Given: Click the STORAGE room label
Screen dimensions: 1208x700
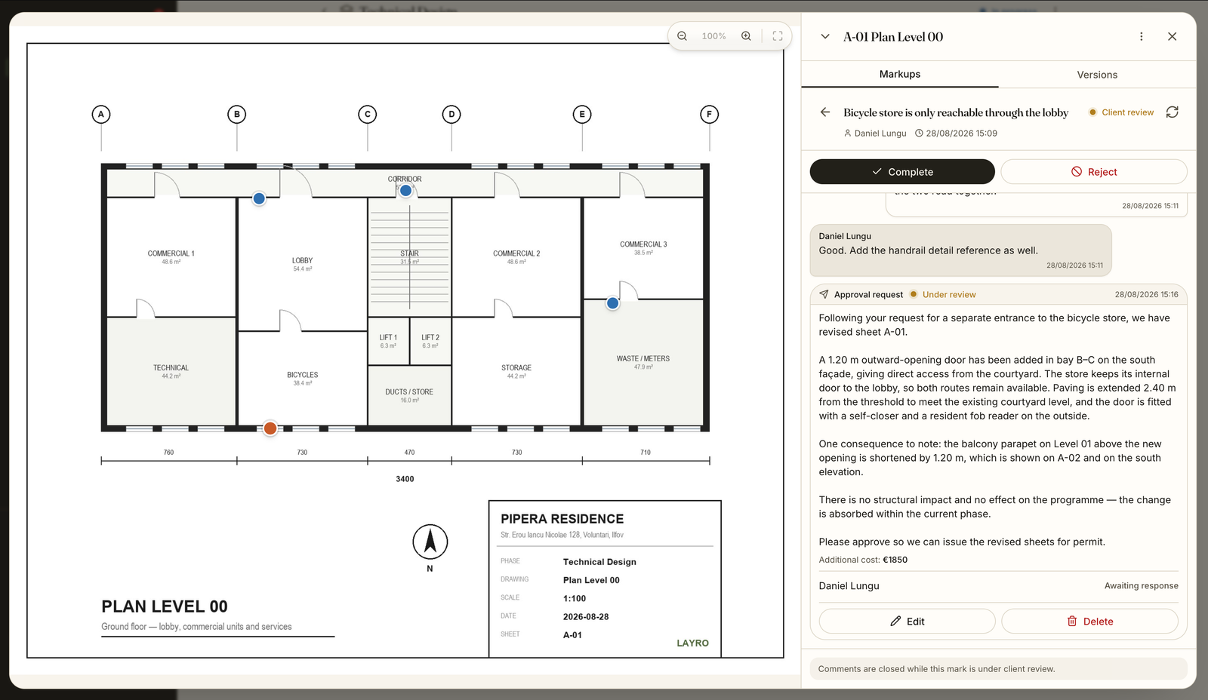Looking at the screenshot, I should pyautogui.click(x=516, y=368).
